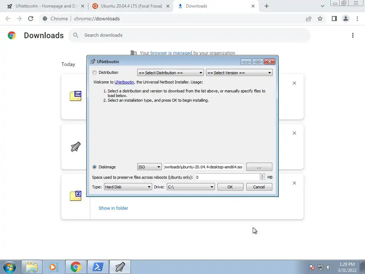The image size is (365, 274).
Task: Click the browse (...) button for disk image
Action: tap(259, 167)
